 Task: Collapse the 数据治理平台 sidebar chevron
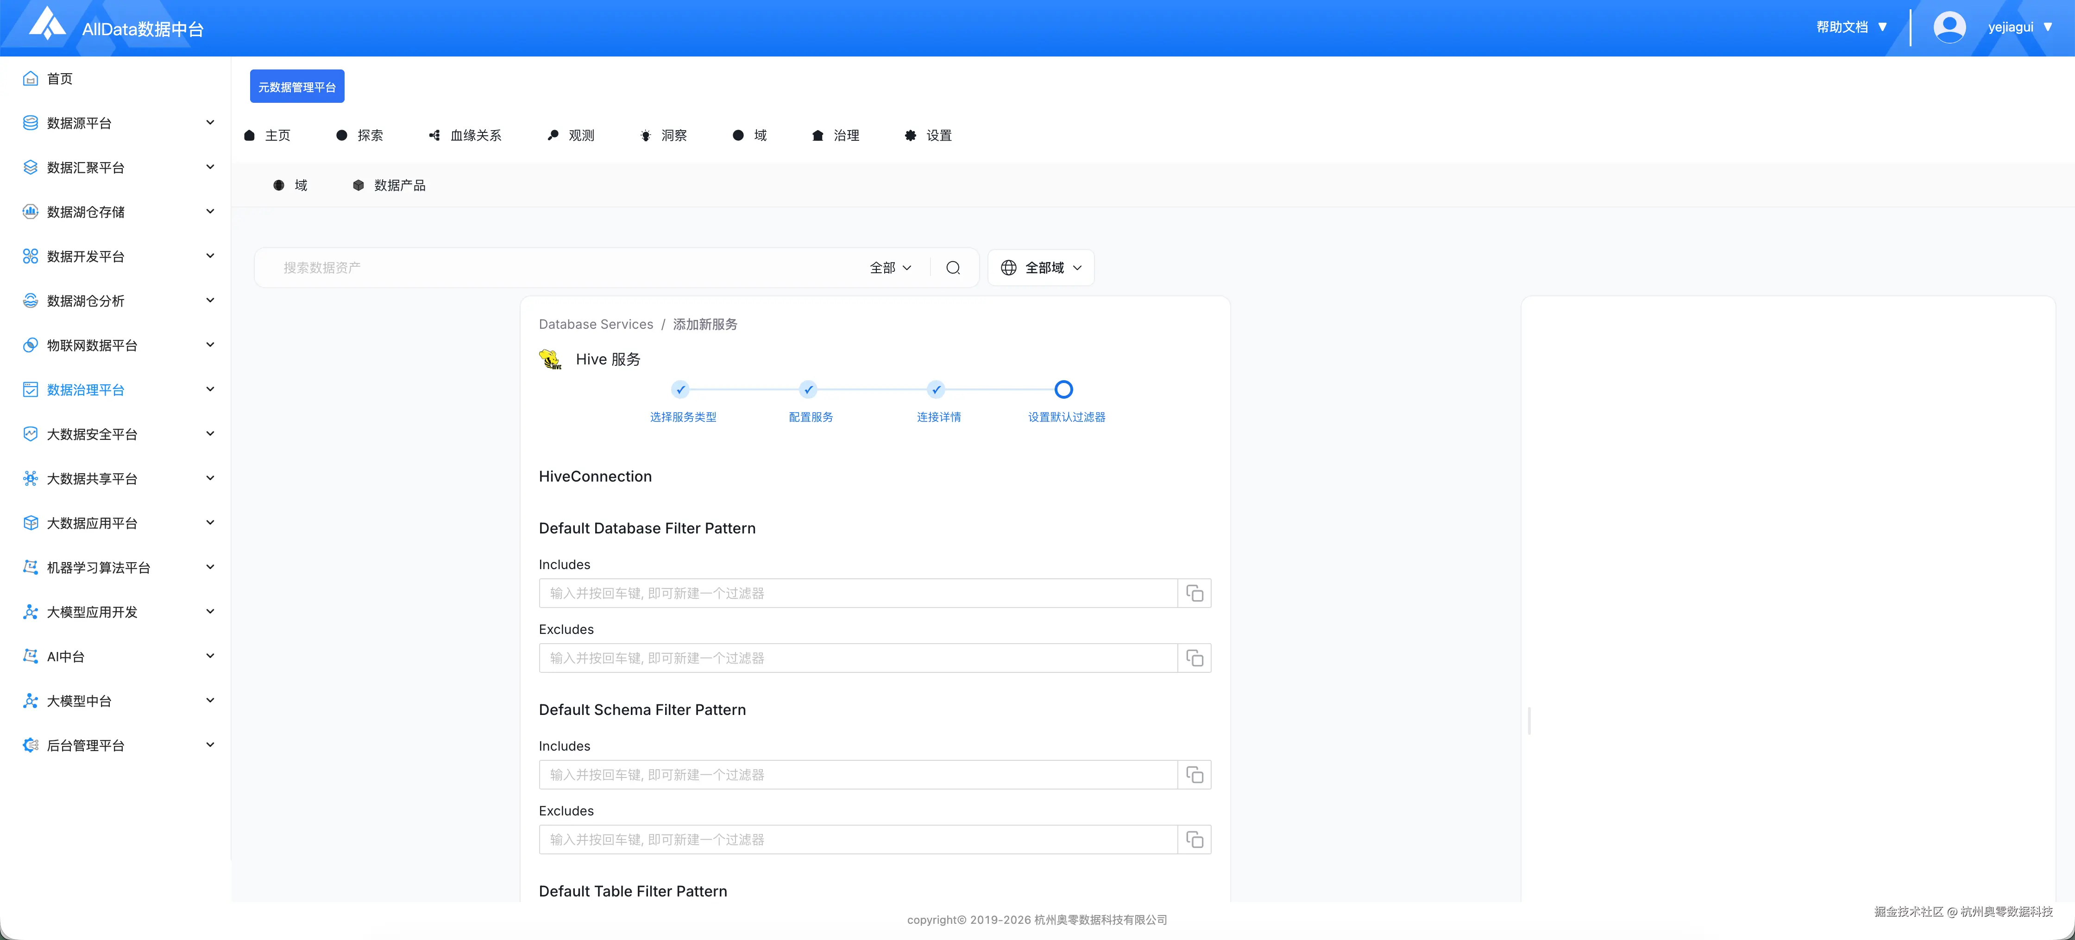pos(210,389)
